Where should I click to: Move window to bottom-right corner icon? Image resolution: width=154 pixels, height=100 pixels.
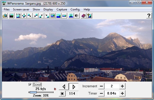click(47, 16)
